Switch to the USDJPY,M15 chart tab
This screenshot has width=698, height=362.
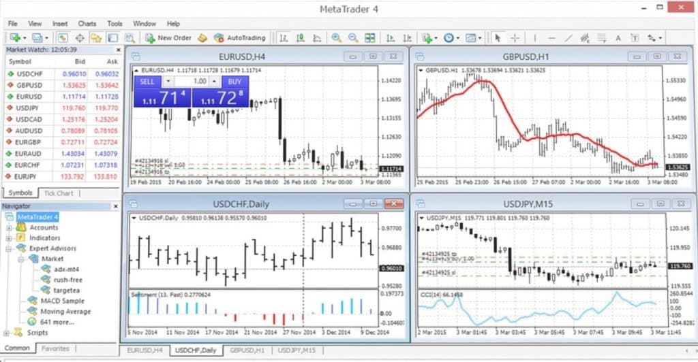[x=297, y=350]
